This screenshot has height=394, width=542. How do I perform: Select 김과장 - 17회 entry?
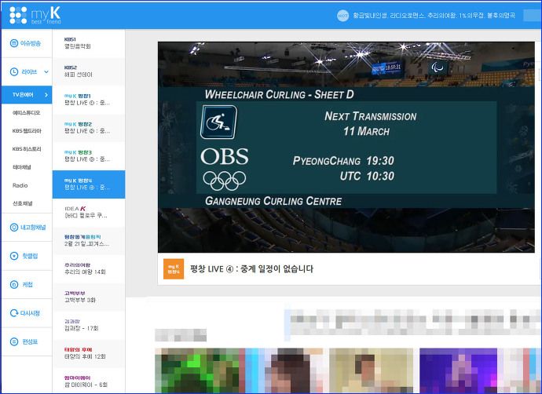(89, 325)
